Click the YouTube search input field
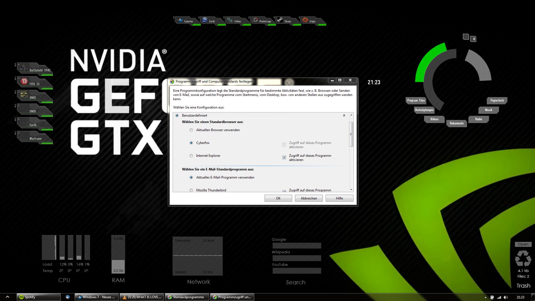 point(297,271)
